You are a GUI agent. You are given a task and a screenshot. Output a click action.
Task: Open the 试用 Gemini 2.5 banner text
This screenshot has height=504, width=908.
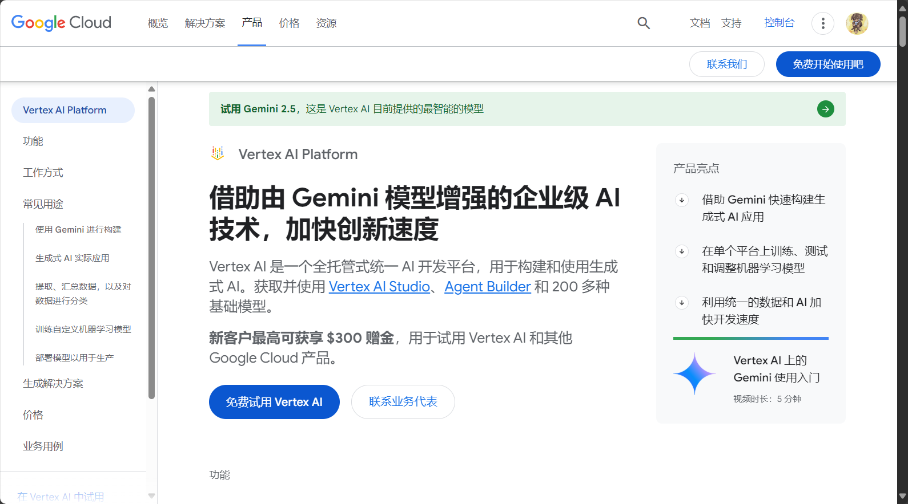(x=352, y=109)
